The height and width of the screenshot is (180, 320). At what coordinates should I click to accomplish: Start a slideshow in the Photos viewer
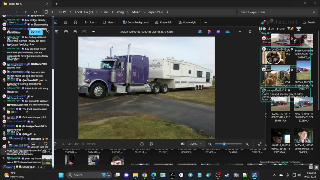pos(84,32)
